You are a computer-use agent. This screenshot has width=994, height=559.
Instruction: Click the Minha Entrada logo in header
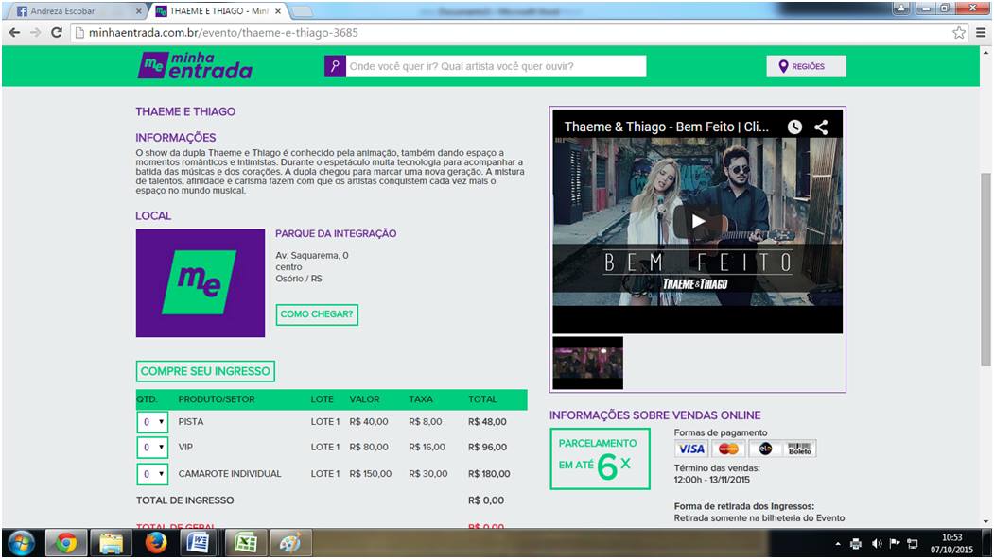tap(196, 66)
